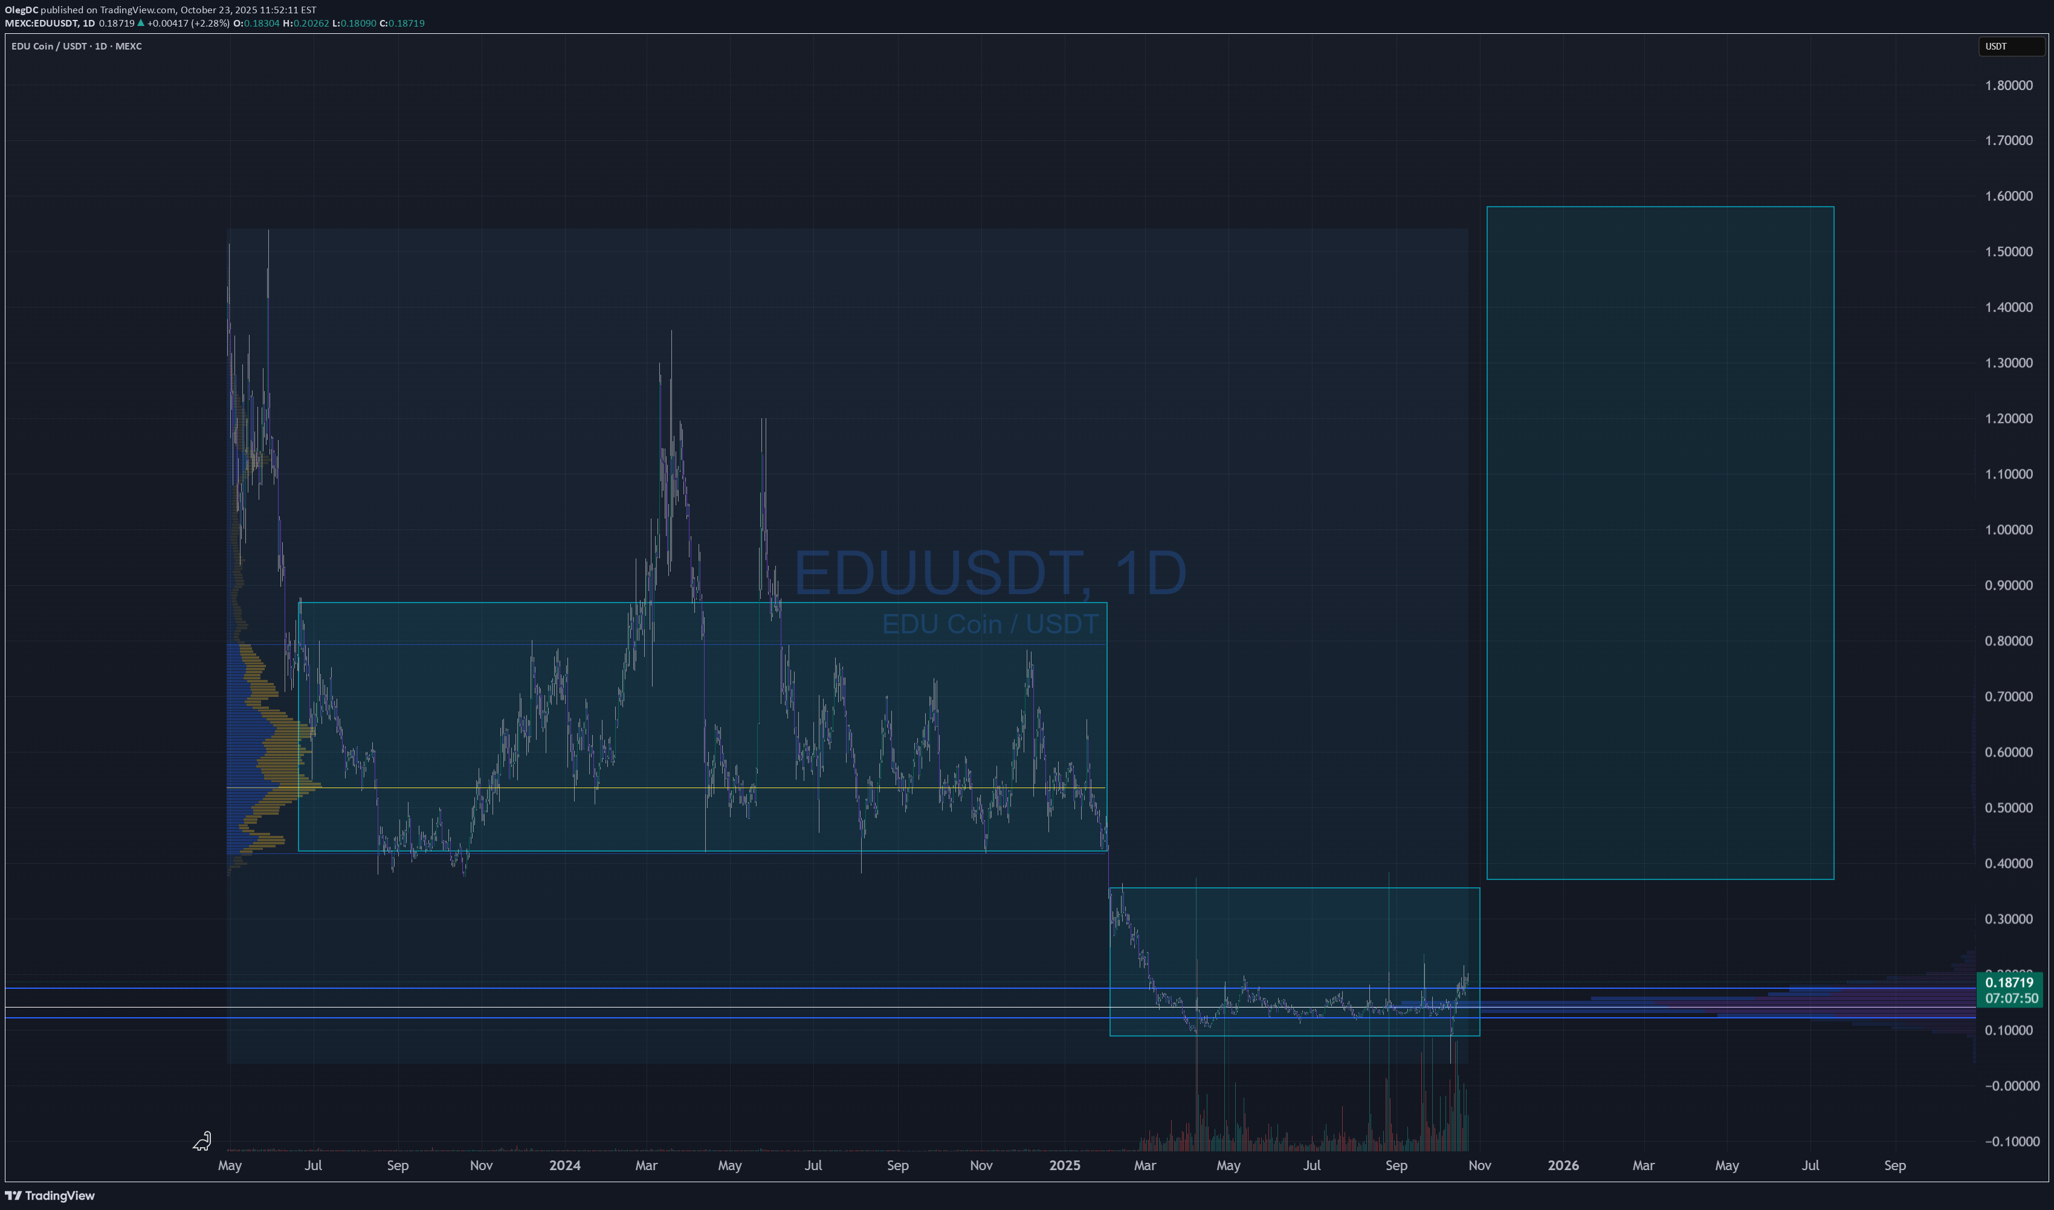Click the 1.00000 price axis label
Screen dimensions: 2054x1210
coord(2008,530)
